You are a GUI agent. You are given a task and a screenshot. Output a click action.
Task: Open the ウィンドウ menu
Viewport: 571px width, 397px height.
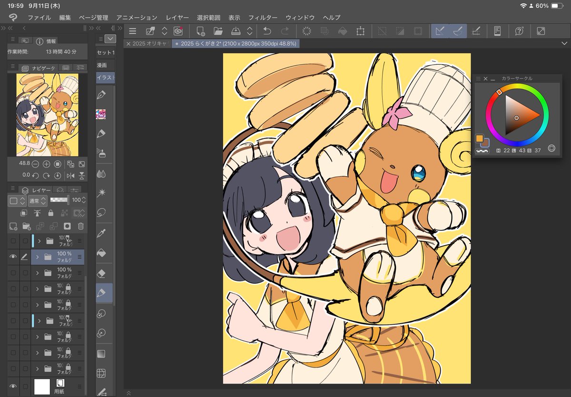click(300, 18)
